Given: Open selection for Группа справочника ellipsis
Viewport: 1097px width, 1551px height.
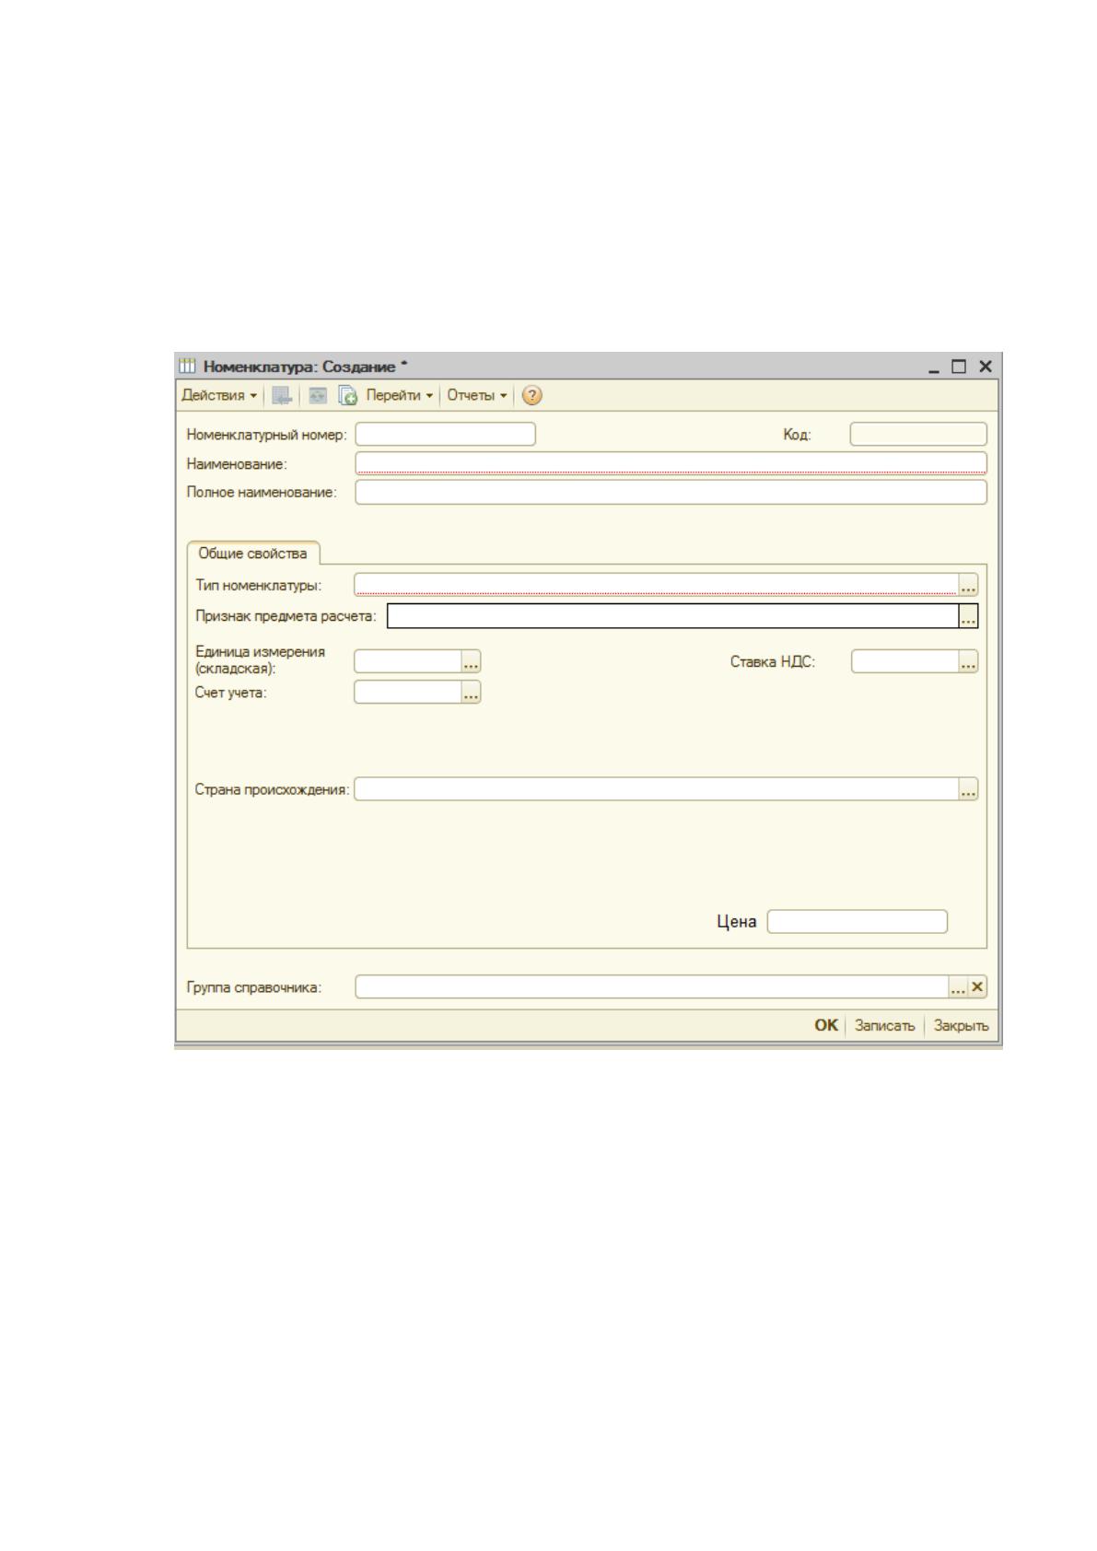Looking at the screenshot, I should [x=959, y=986].
